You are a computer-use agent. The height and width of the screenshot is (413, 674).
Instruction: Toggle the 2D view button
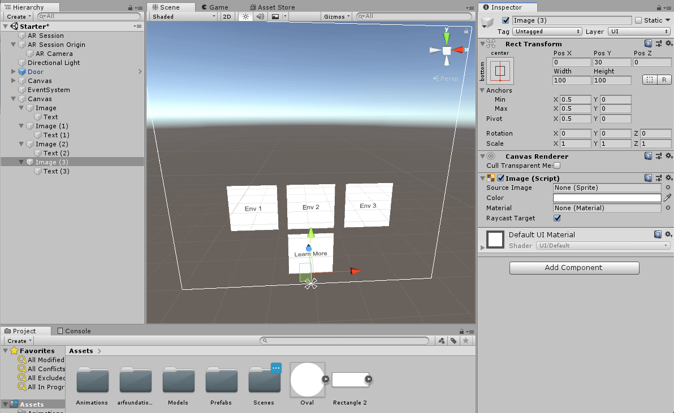coord(227,17)
